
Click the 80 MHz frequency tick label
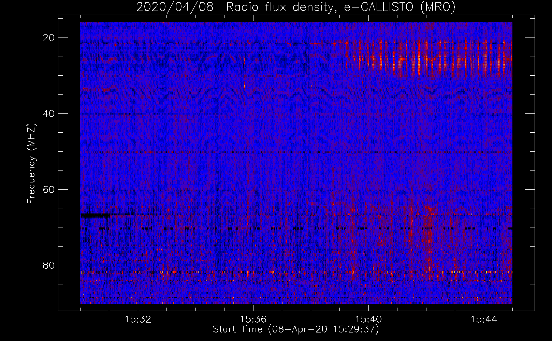(x=49, y=265)
